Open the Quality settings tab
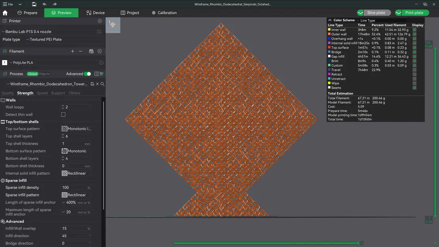 [x=8, y=93]
